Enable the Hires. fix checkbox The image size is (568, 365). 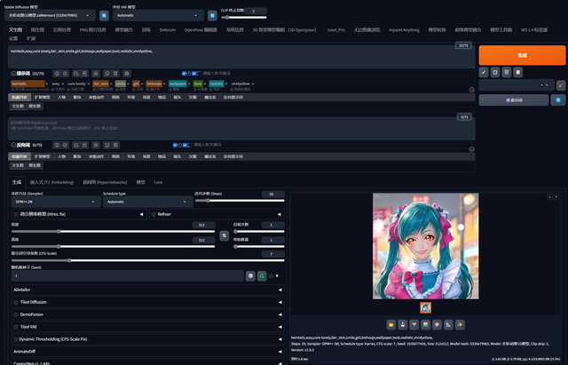pyautogui.click(x=15, y=214)
